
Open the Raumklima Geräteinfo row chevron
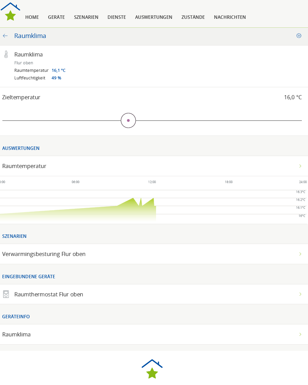tap(300, 334)
